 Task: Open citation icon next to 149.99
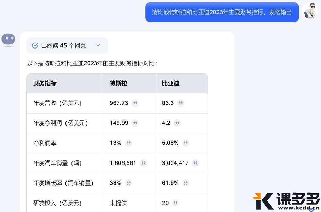[x=135, y=123]
